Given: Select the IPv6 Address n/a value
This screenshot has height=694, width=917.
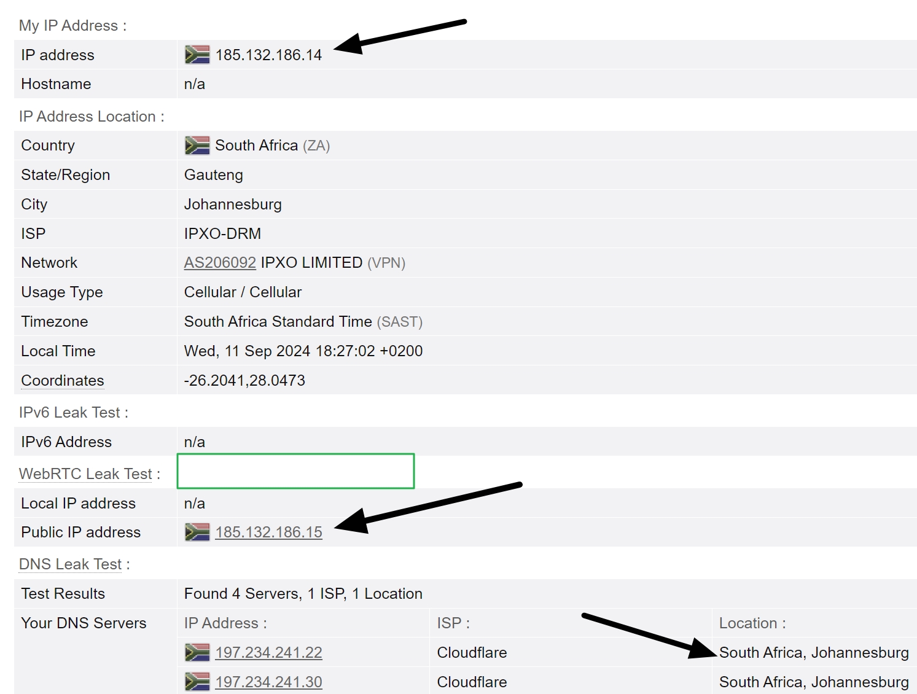Looking at the screenshot, I should (x=195, y=442).
